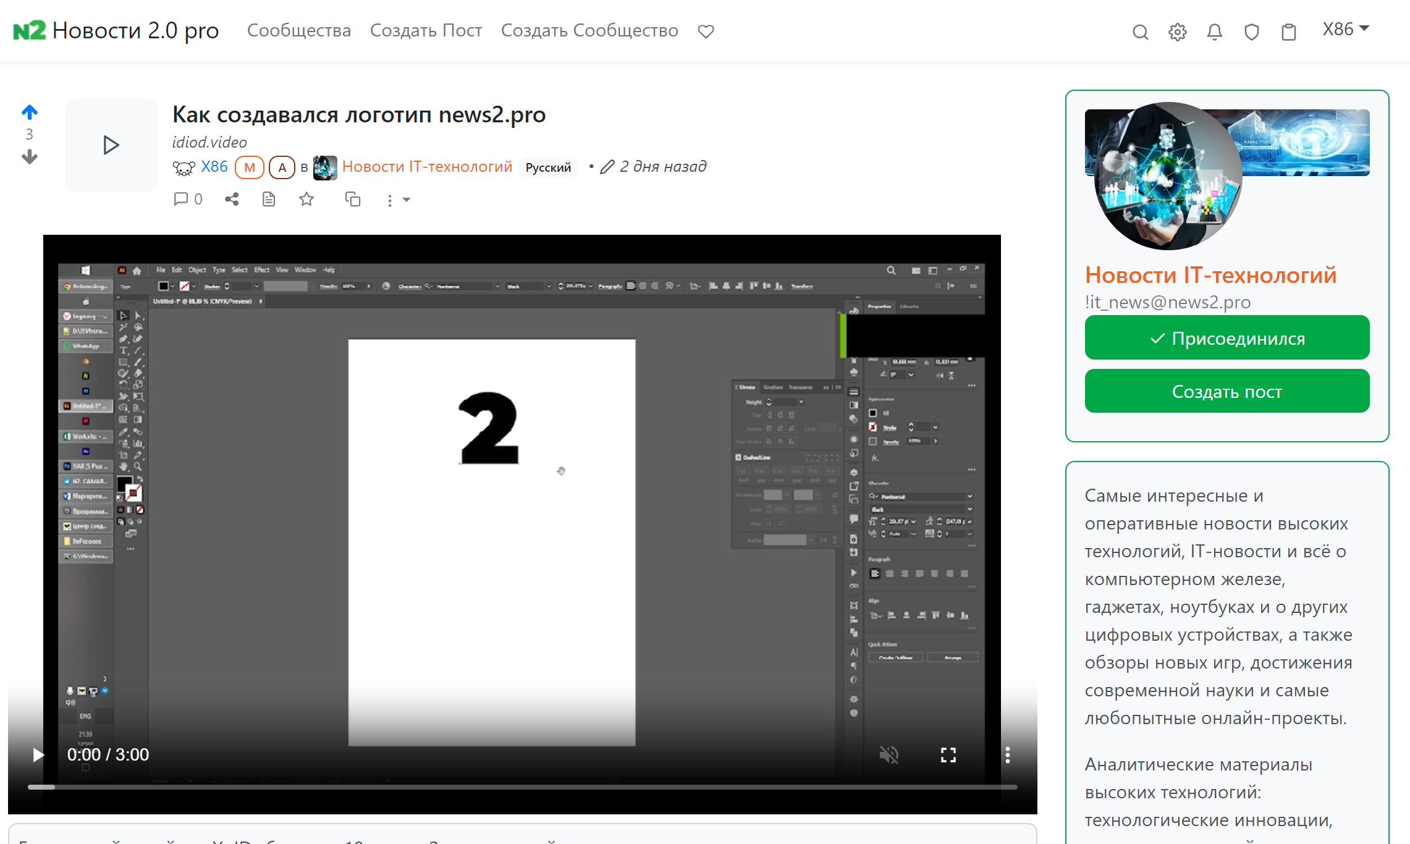Click the N2 site logo
Screen dimensions: 1410x844
tap(29, 30)
